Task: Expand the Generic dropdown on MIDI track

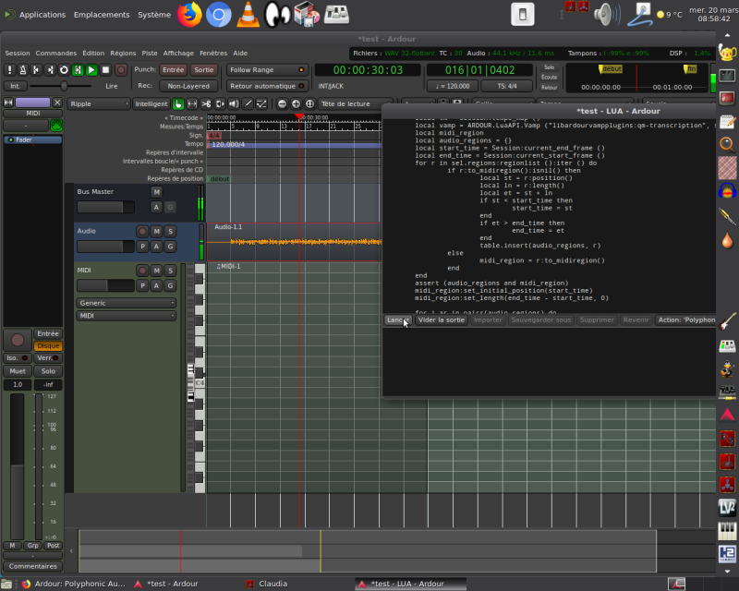Action: pyautogui.click(x=127, y=303)
